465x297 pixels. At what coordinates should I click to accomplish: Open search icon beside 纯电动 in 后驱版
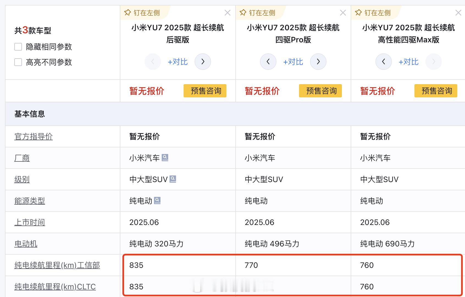point(157,200)
